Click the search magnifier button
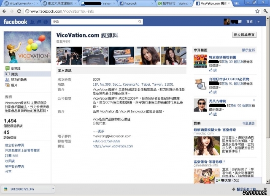 point(140,22)
